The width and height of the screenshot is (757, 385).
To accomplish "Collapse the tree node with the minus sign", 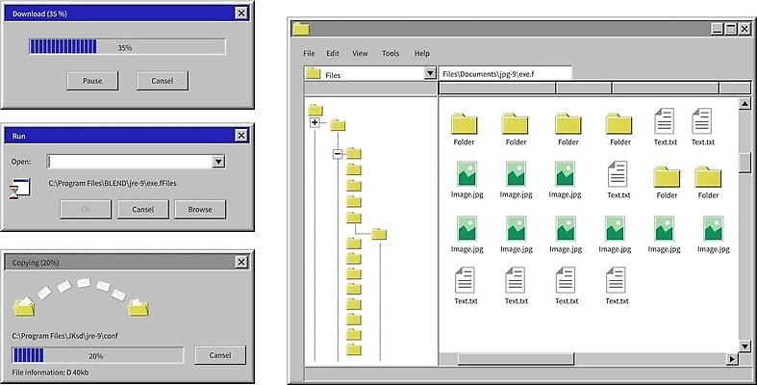I will (x=337, y=154).
